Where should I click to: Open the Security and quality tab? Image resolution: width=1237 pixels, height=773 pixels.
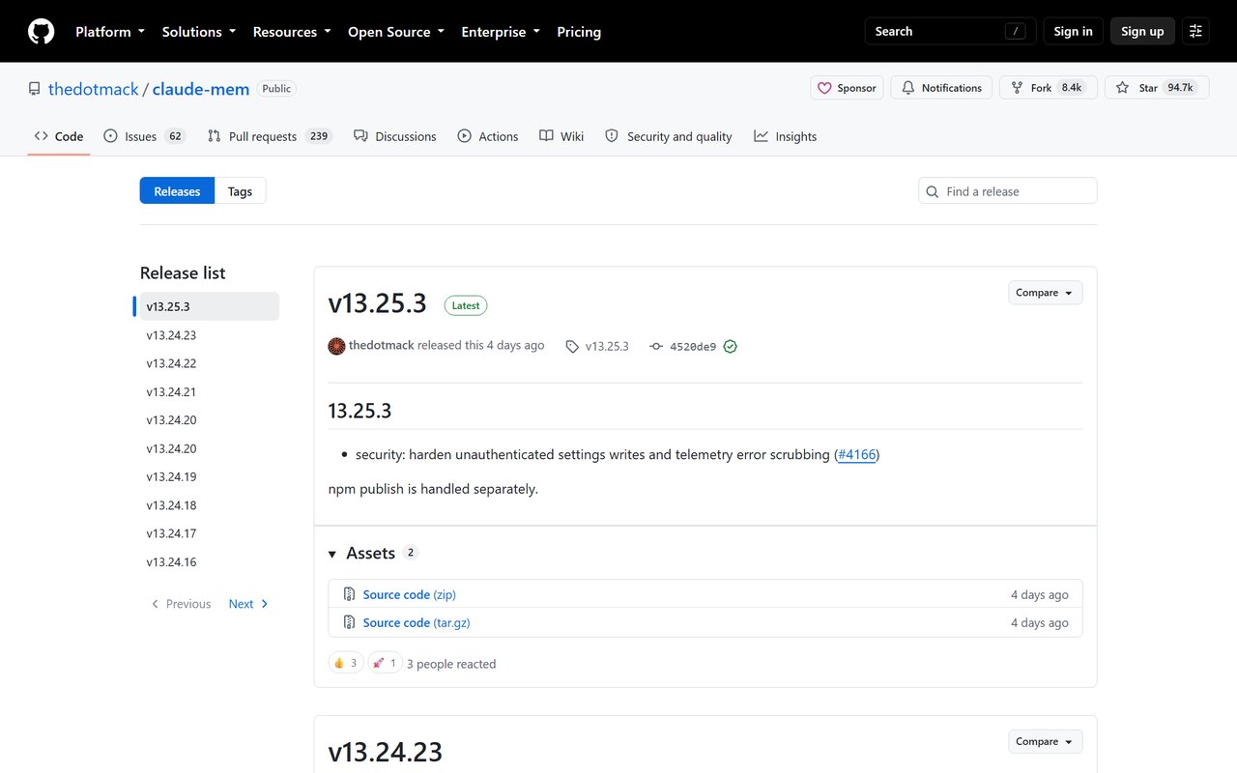[x=669, y=136]
